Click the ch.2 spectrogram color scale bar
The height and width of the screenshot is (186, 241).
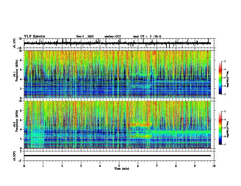tap(220, 128)
